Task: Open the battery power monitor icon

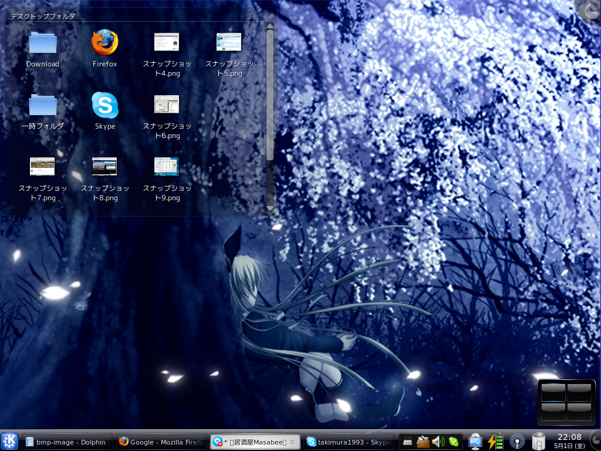Action: (495, 442)
